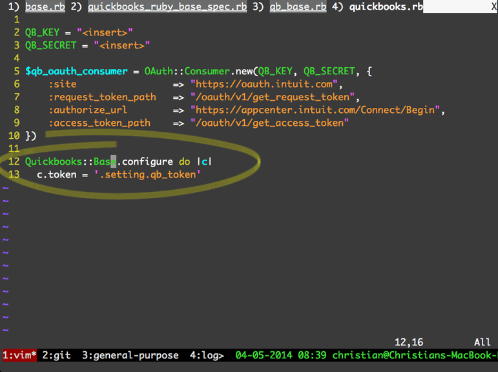The height and width of the screenshot is (372, 498).
Task: Click the christian@Christians-MacBook hostname
Action: (x=415, y=355)
